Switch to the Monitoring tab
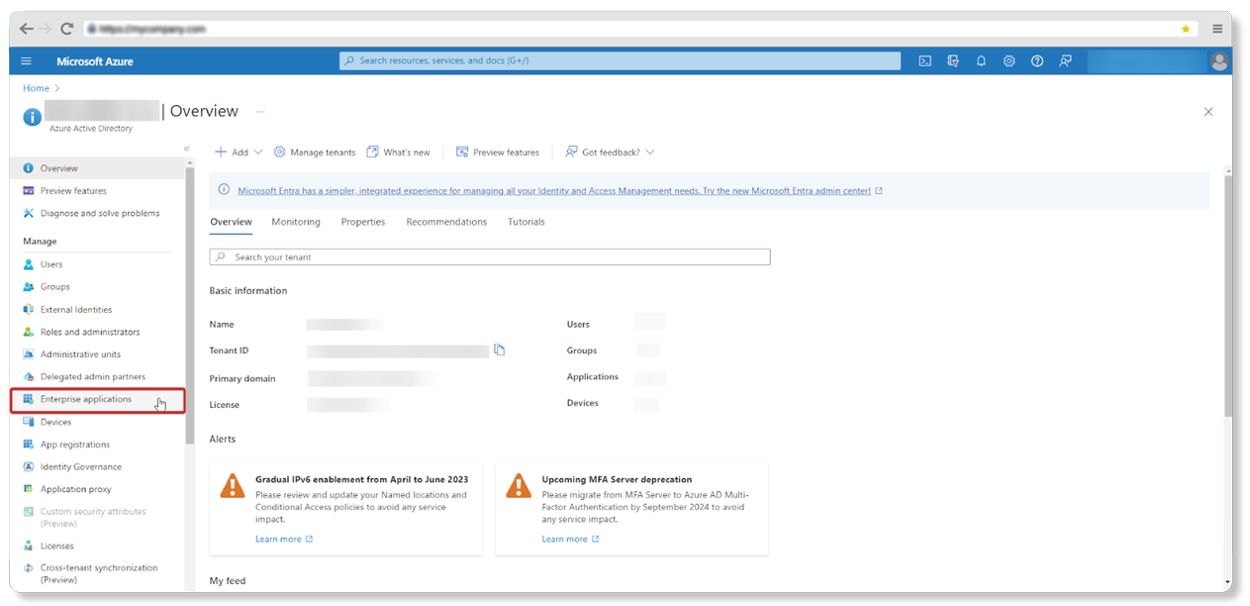This screenshot has width=1250, height=606. point(296,222)
